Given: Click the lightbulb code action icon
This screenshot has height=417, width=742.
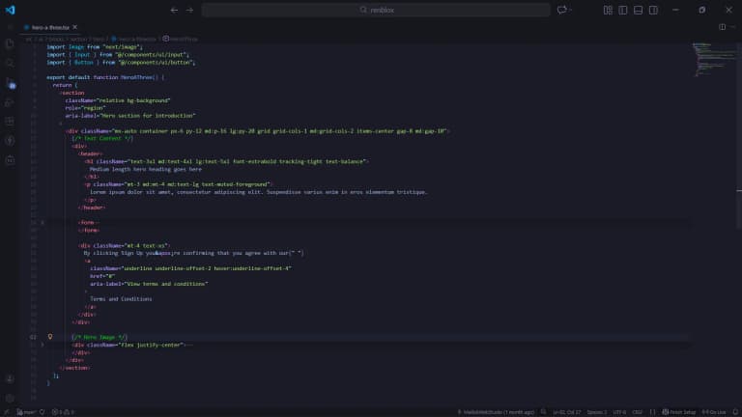Looking at the screenshot, I should coord(50,337).
